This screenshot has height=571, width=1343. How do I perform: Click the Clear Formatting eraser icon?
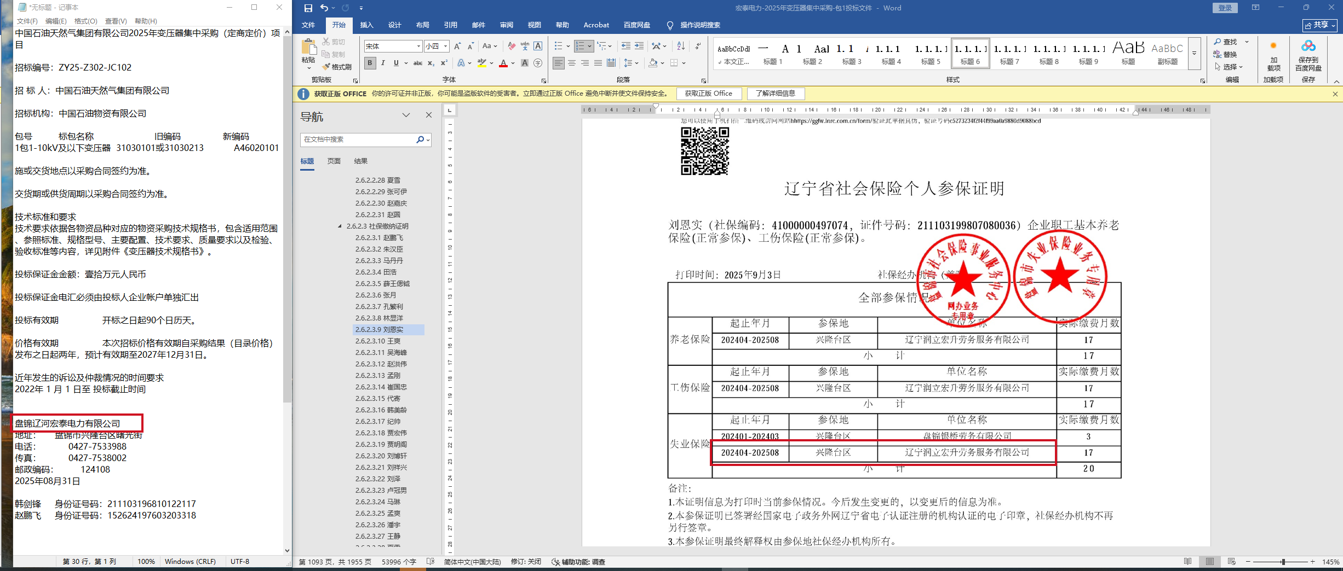[511, 46]
